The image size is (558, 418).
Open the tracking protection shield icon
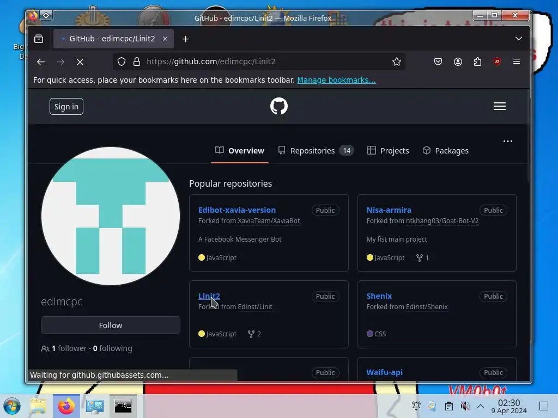coord(122,62)
